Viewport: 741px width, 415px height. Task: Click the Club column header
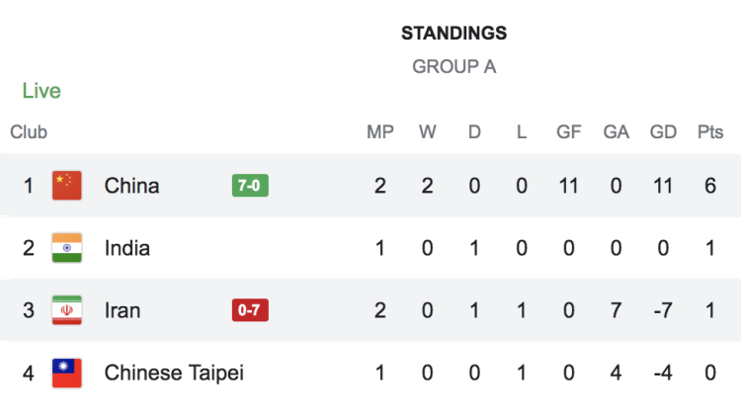[29, 132]
